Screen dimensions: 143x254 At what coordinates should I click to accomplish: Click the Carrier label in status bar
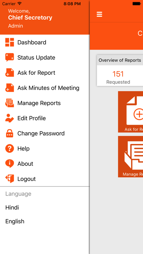[9, 4]
